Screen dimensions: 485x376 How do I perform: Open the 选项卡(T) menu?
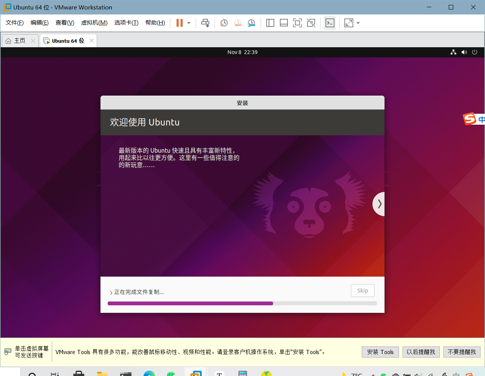(127, 23)
